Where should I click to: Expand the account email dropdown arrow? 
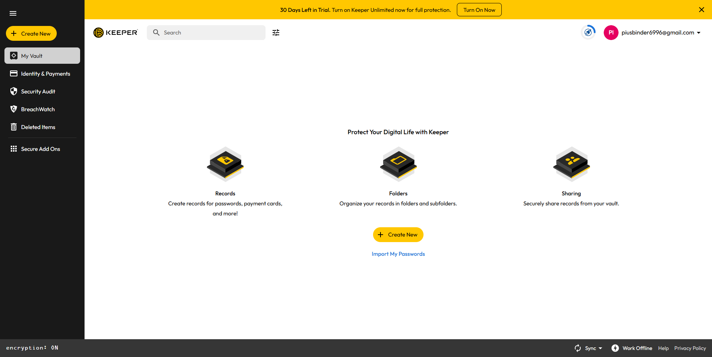click(699, 33)
